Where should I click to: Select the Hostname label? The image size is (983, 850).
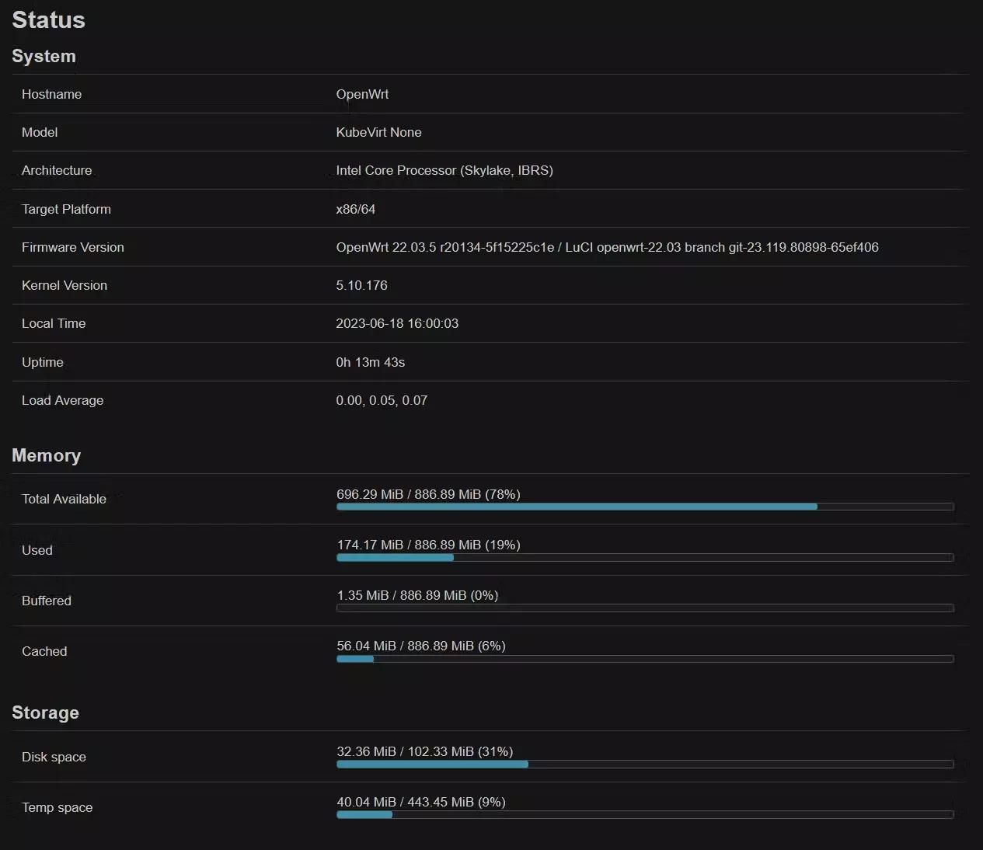[51, 94]
